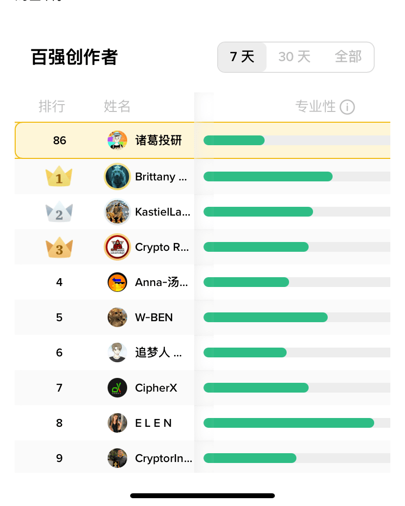Open the 专业性 info icon
This screenshot has height=506, width=405.
347,107
